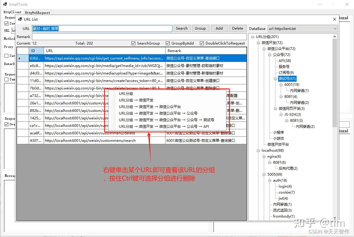Collapse the localhost(98) tree node
The height and width of the screenshot is (237, 354).
[x=258, y=151]
